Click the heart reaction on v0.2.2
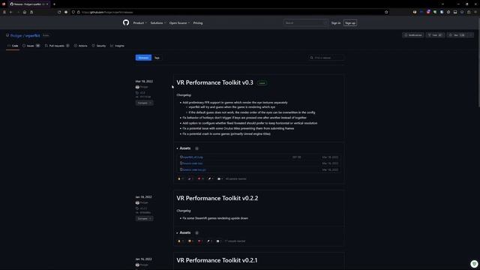Image resolution: width=480 pixels, height=270 pixels. (200, 241)
